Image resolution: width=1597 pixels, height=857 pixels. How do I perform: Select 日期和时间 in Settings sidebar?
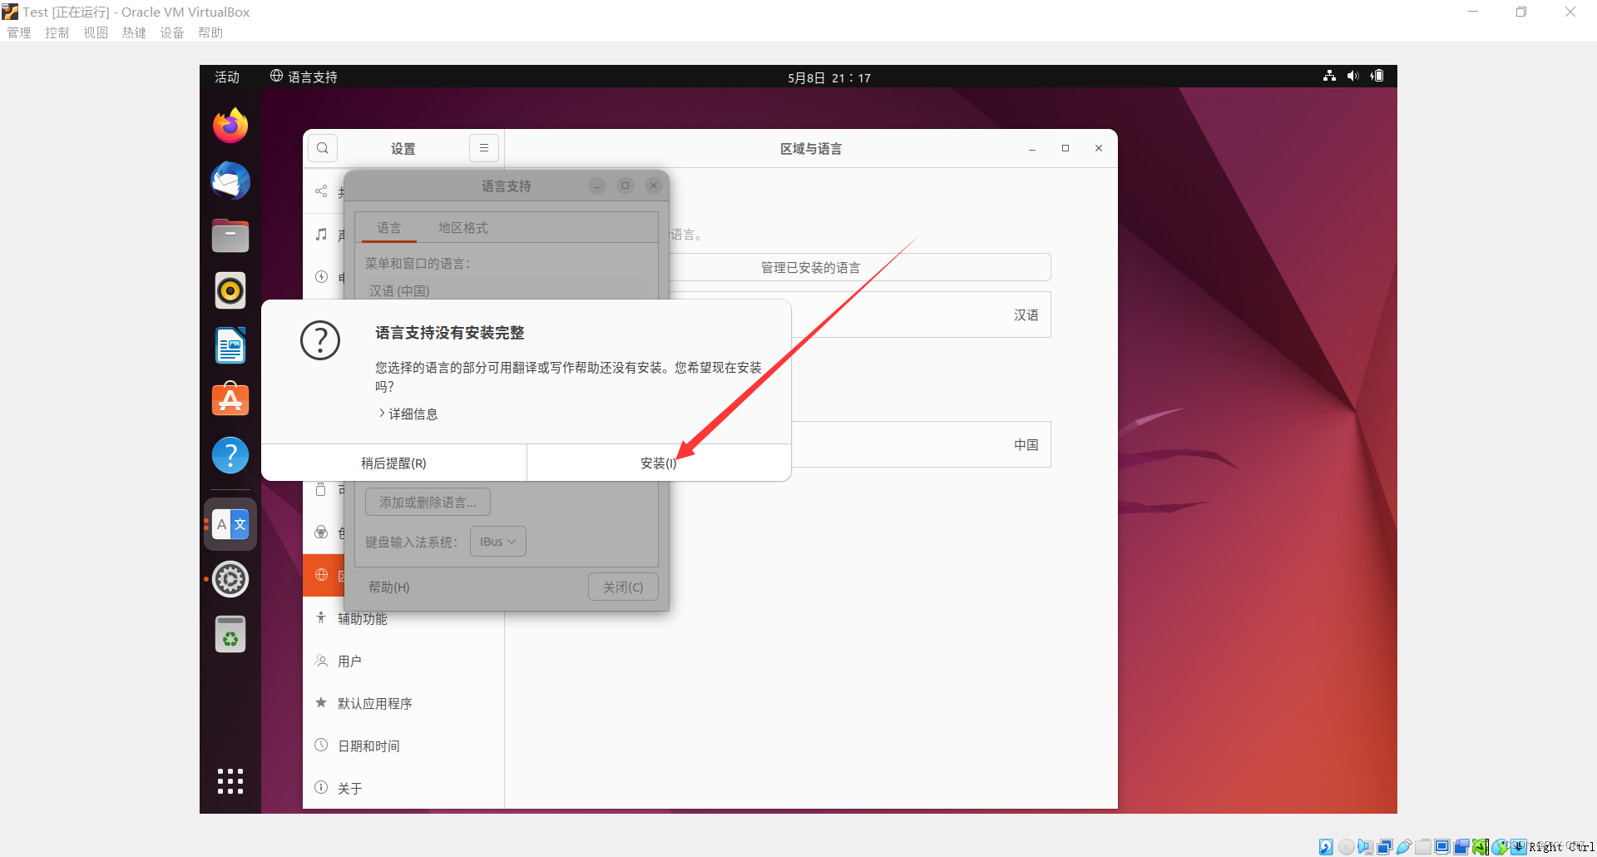[403, 746]
